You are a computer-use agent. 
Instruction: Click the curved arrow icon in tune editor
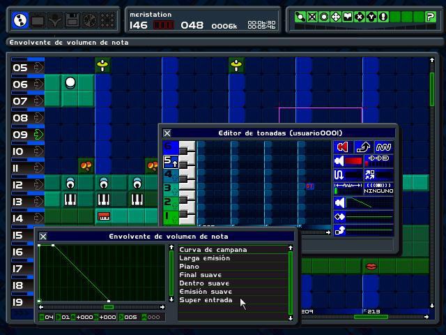(362, 147)
